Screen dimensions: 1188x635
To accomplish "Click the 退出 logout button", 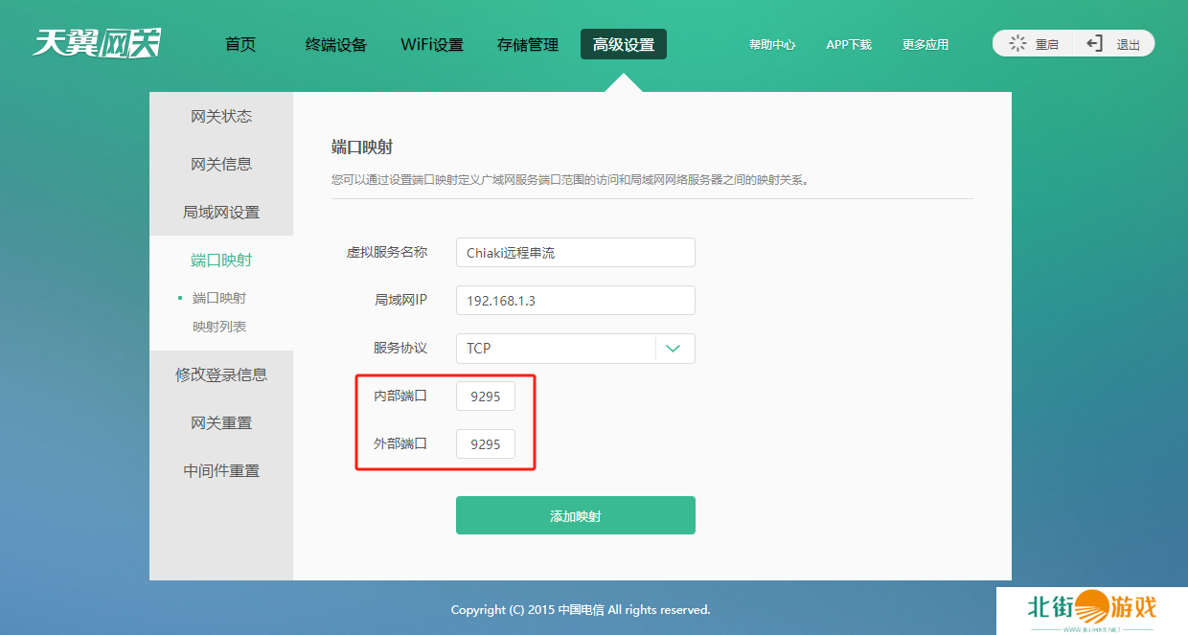I will 1114,44.
